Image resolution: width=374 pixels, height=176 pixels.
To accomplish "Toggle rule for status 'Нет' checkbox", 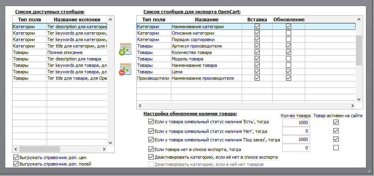I will (151, 131).
